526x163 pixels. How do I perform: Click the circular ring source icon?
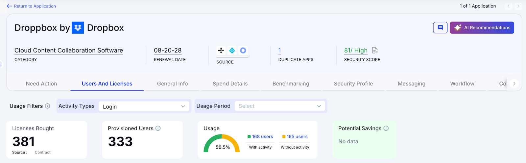[243, 51]
